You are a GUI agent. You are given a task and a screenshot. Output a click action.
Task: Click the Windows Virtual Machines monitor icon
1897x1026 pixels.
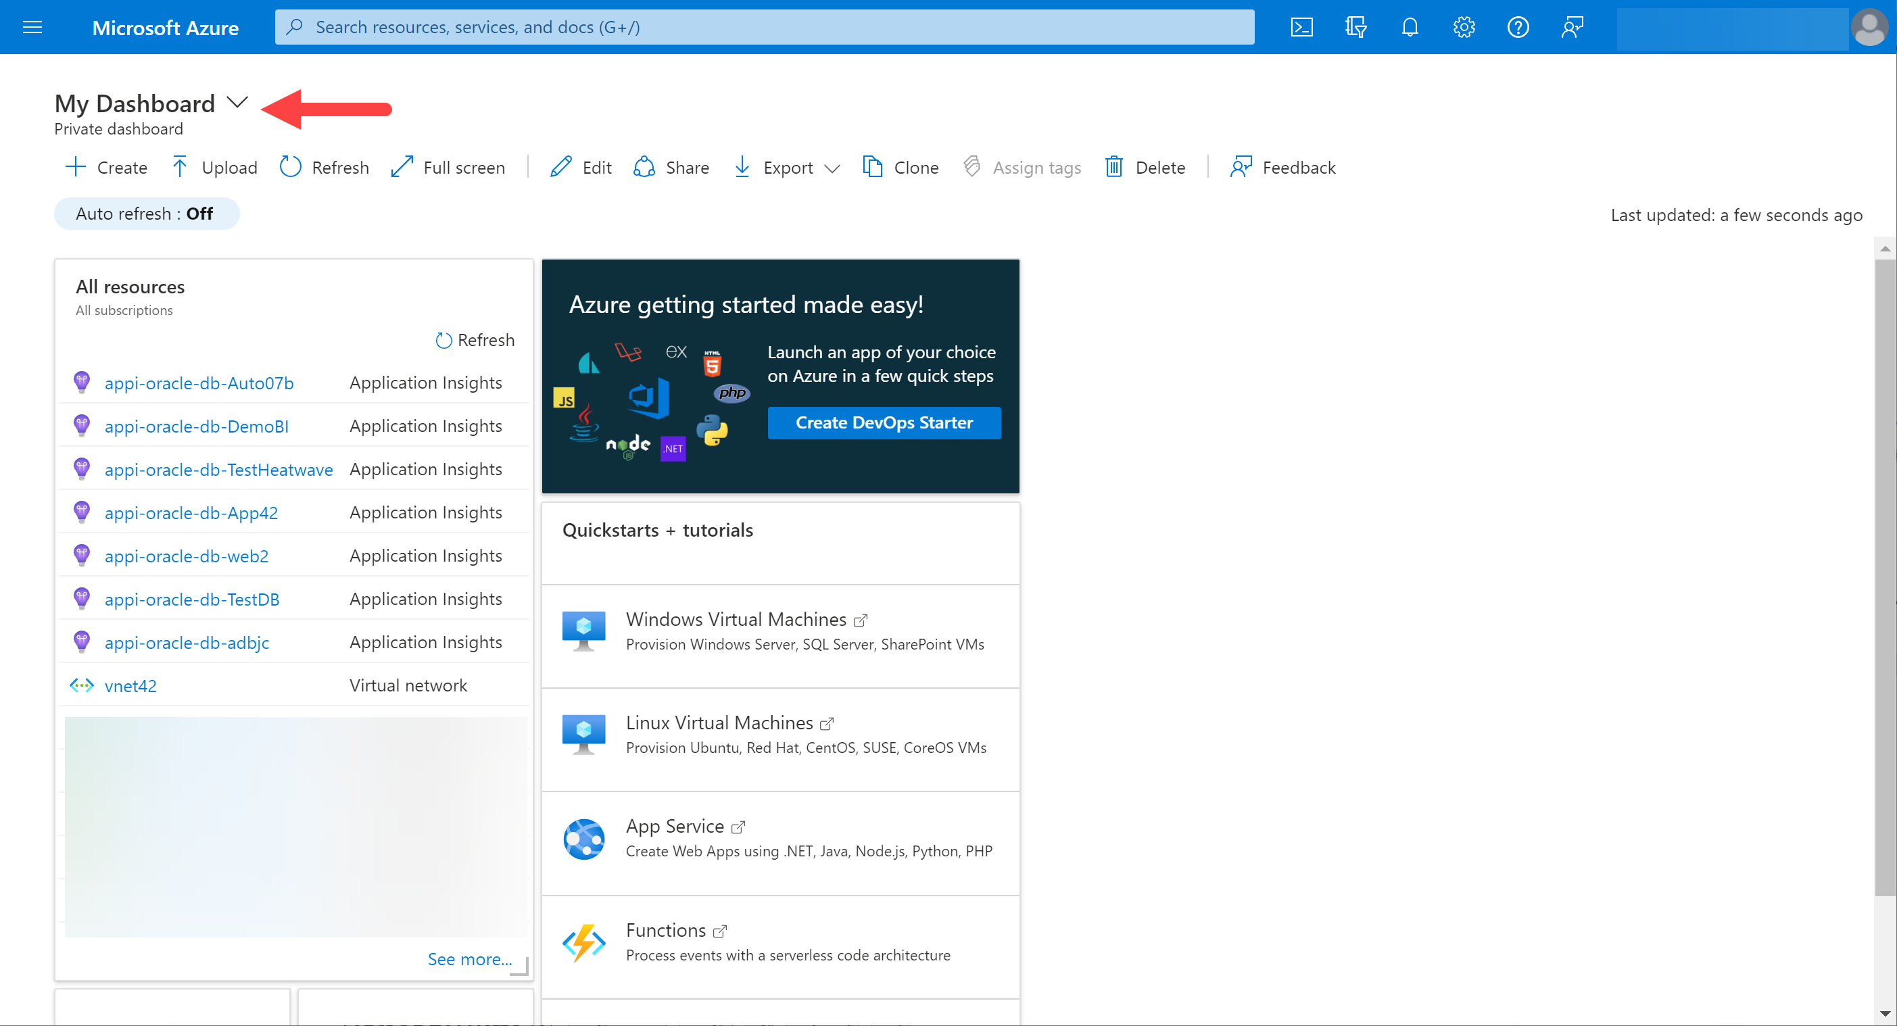584,631
